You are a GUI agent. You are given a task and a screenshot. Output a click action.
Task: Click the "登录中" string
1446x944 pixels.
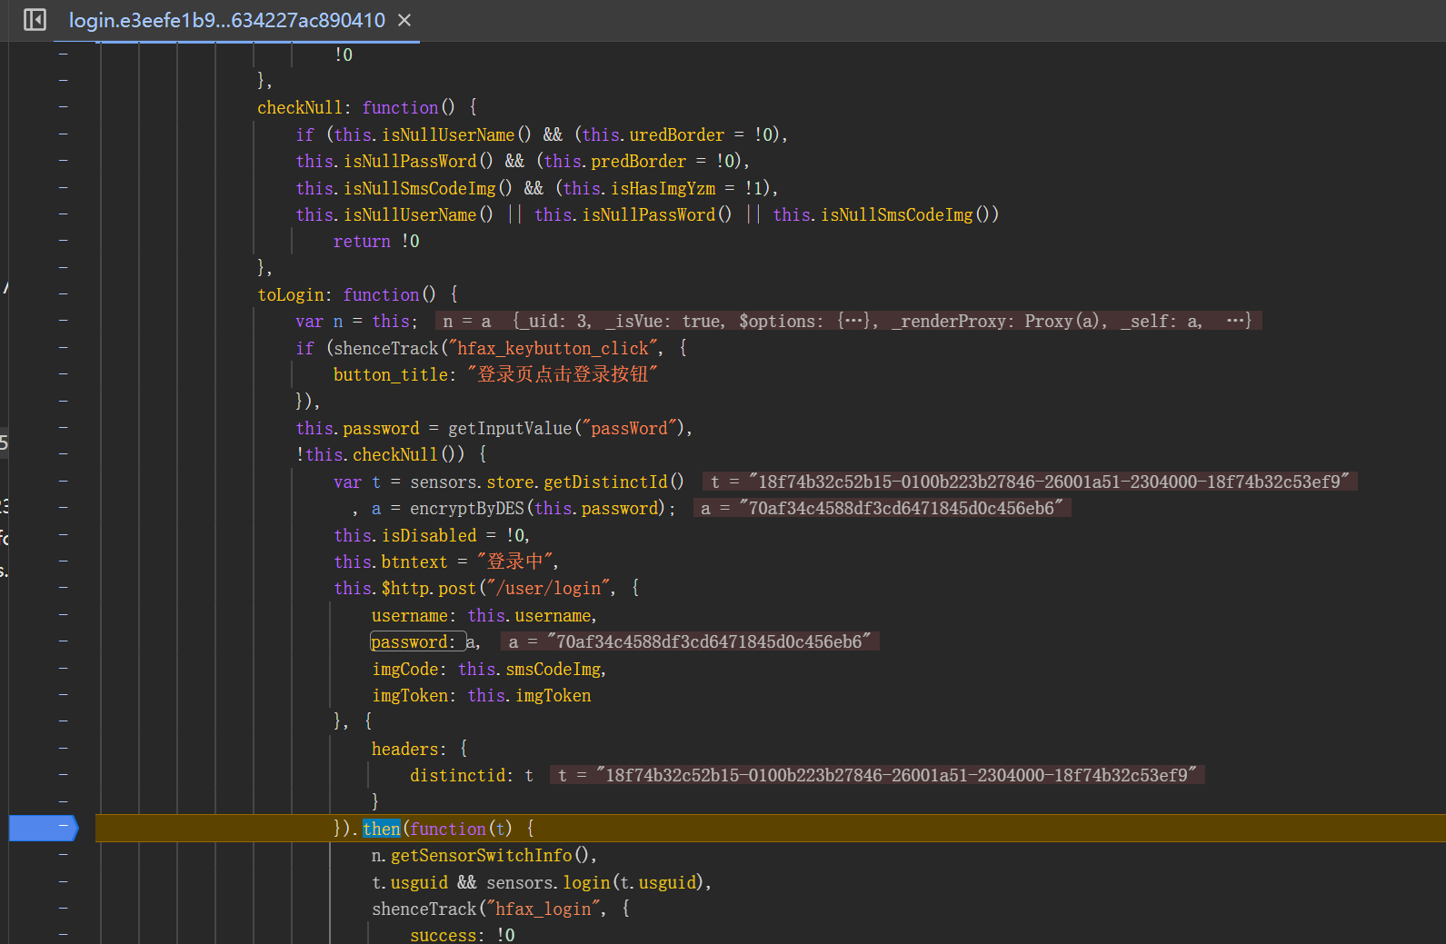[514, 561]
